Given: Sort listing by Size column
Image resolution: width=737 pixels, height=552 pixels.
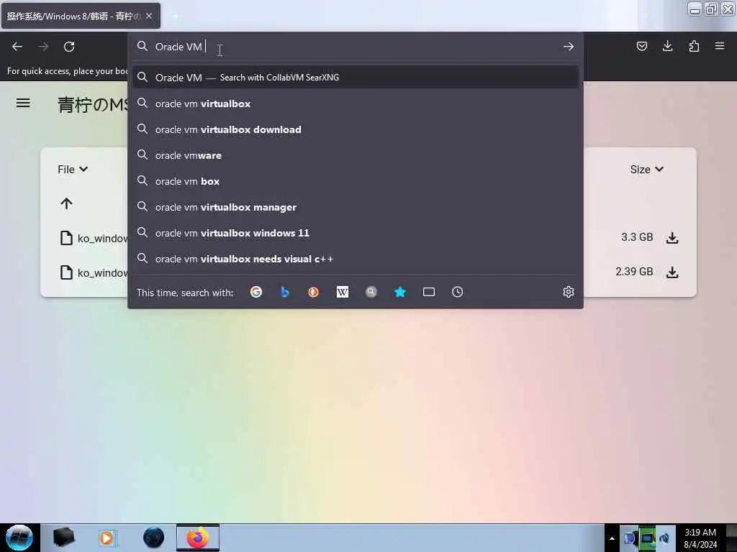Looking at the screenshot, I should 647,170.
